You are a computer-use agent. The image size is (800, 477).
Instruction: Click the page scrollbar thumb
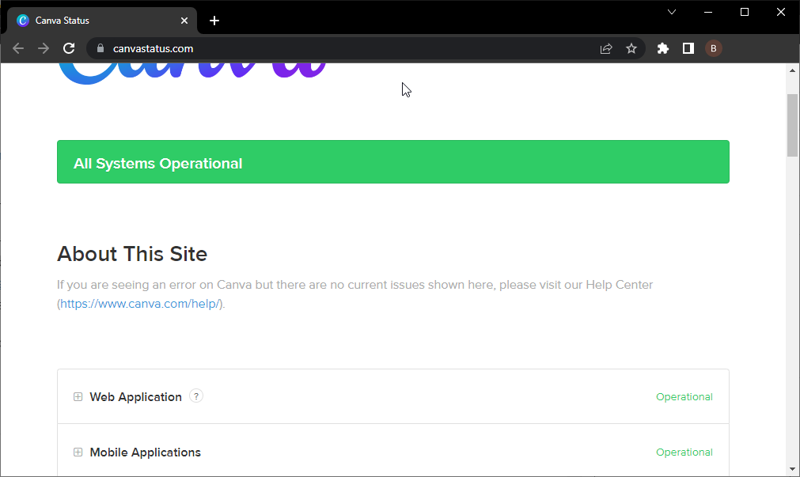point(792,126)
